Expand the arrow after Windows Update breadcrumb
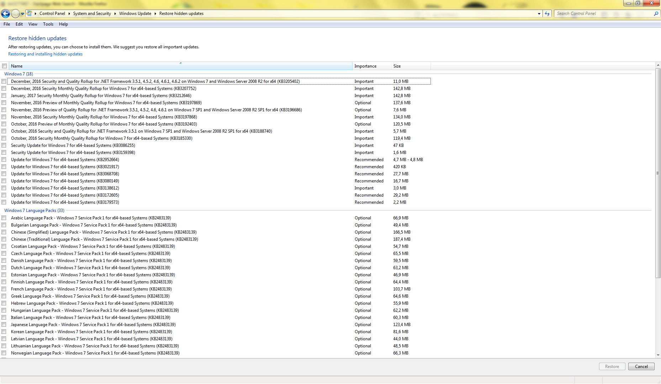 (155, 14)
